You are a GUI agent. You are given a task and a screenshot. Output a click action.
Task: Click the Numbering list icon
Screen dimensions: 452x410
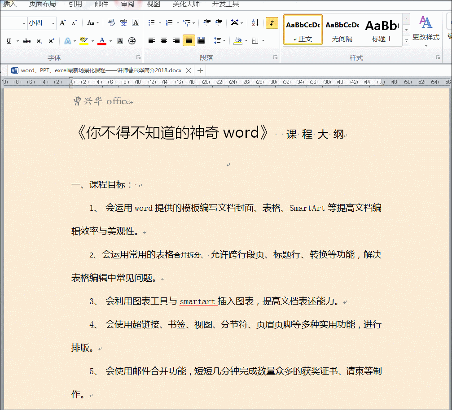pos(169,23)
